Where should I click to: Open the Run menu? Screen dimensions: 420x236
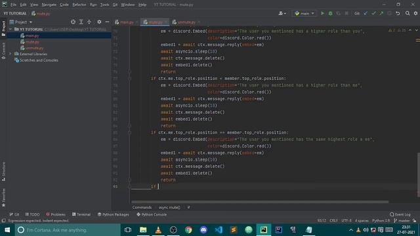(x=93, y=5)
